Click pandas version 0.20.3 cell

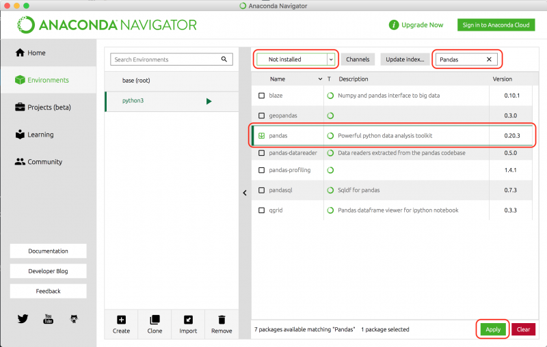[x=511, y=136]
